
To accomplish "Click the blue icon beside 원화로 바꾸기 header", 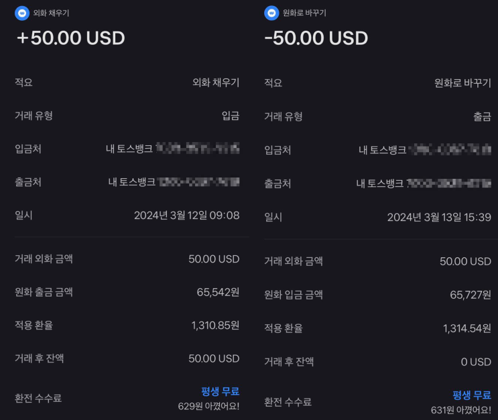I will coord(271,13).
